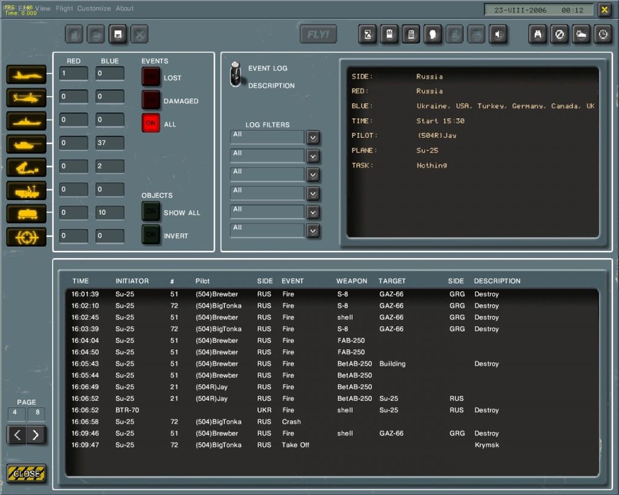Toggle the DAMAGED events switch
The width and height of the screenshot is (619, 495).
pos(151,100)
